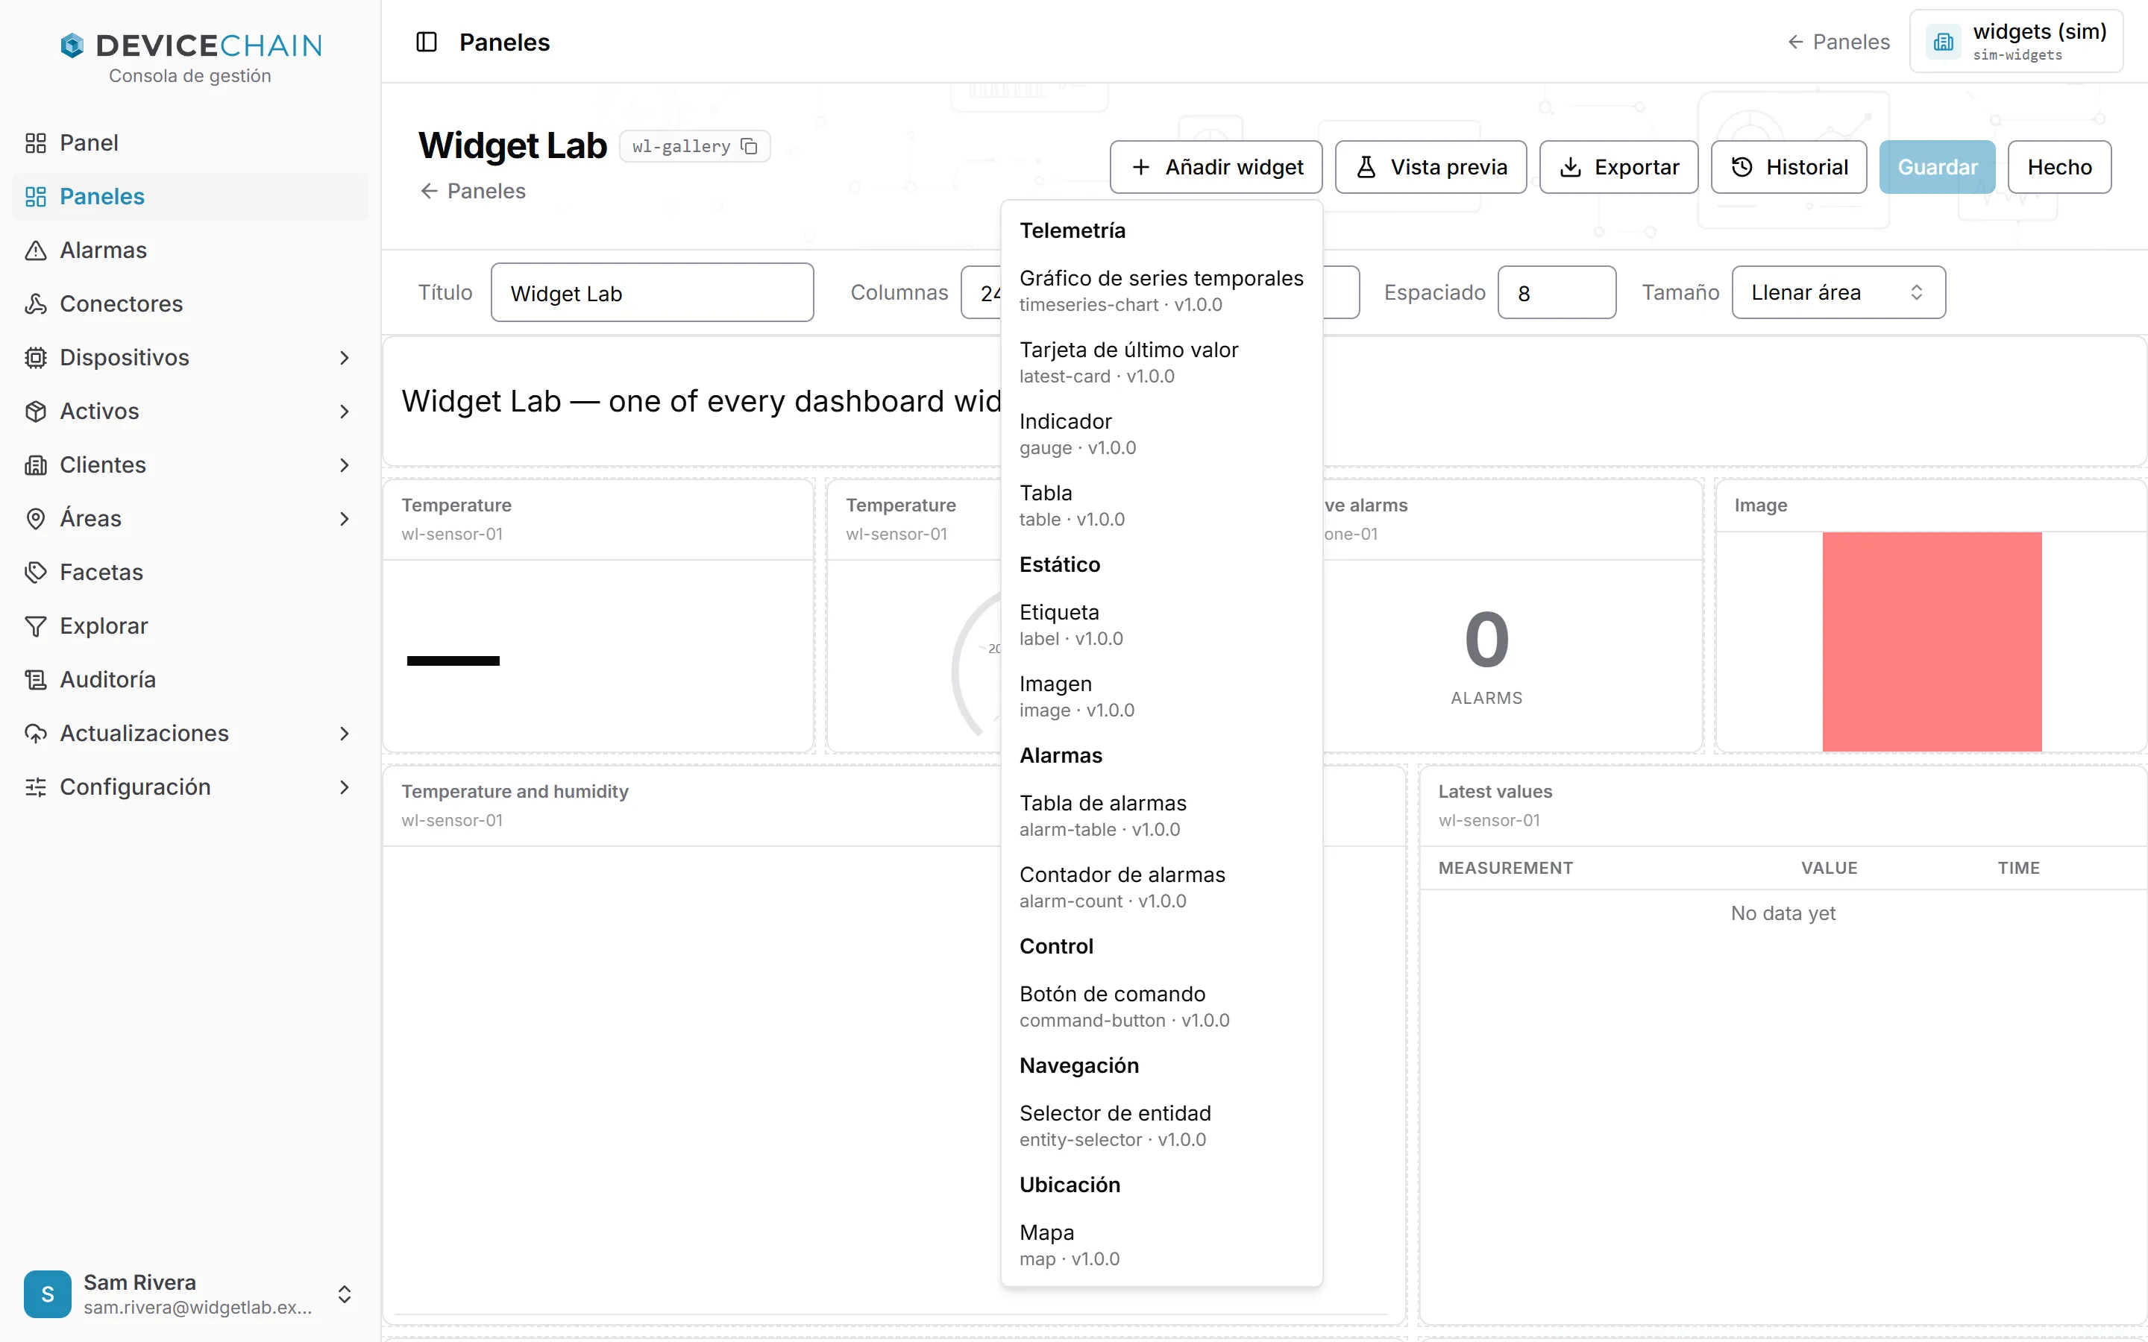This screenshot has width=2148, height=1342.
Task: Follow Paneles link under Widget Lab title
Action: click(472, 191)
